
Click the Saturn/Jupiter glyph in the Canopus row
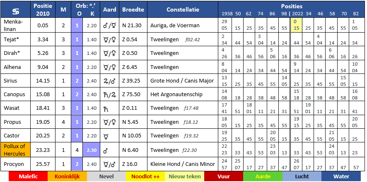tap(109, 95)
